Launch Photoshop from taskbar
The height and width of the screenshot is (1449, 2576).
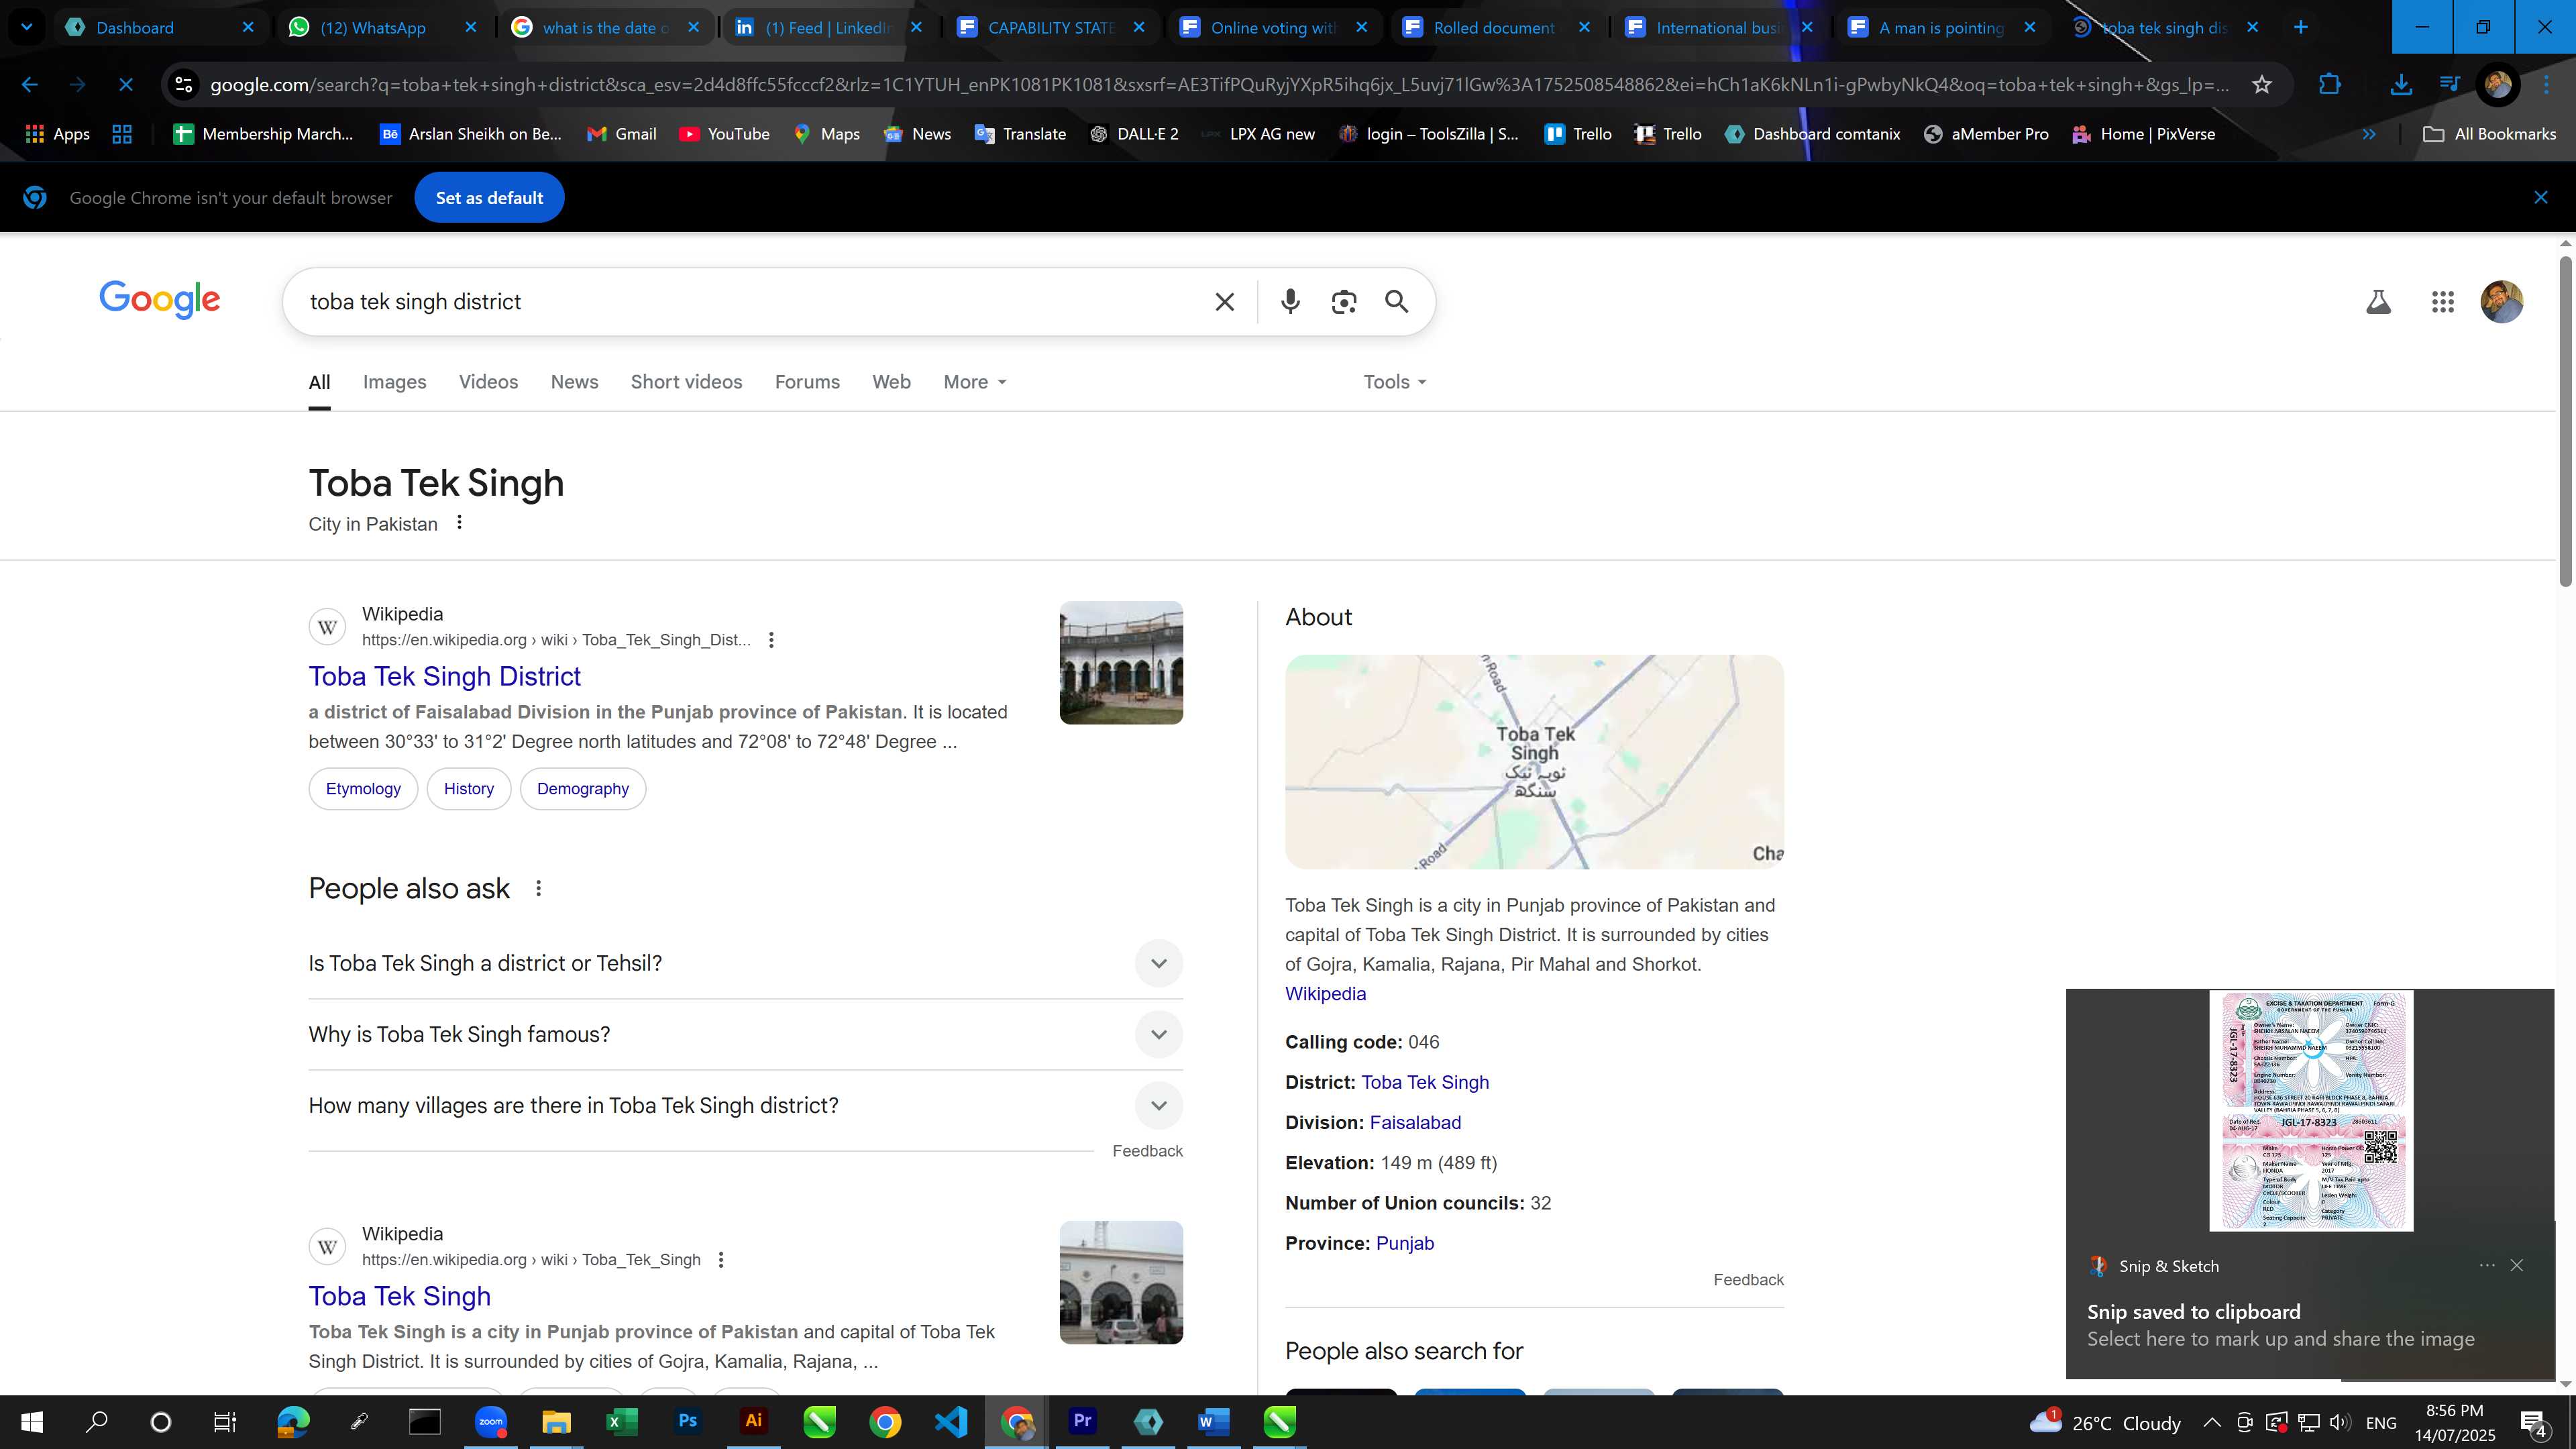(x=687, y=1421)
